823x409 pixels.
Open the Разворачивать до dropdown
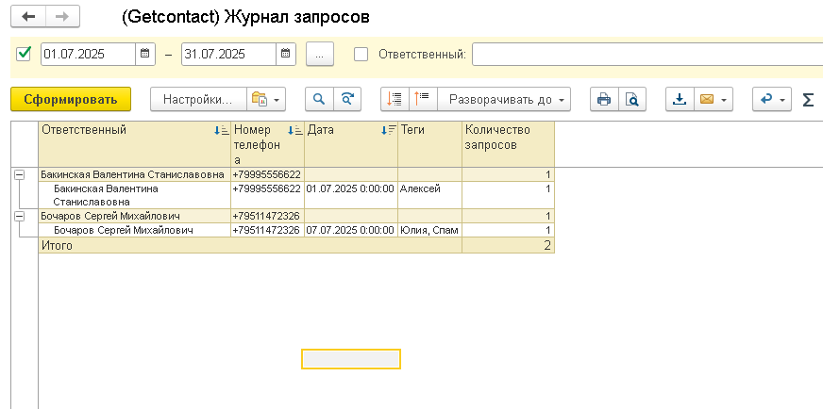[x=503, y=99]
